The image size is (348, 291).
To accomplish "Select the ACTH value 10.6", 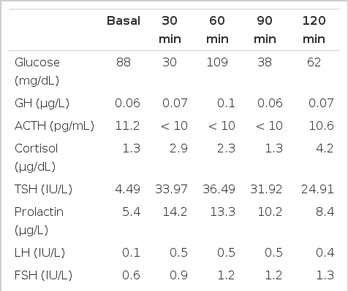I will click(321, 126).
